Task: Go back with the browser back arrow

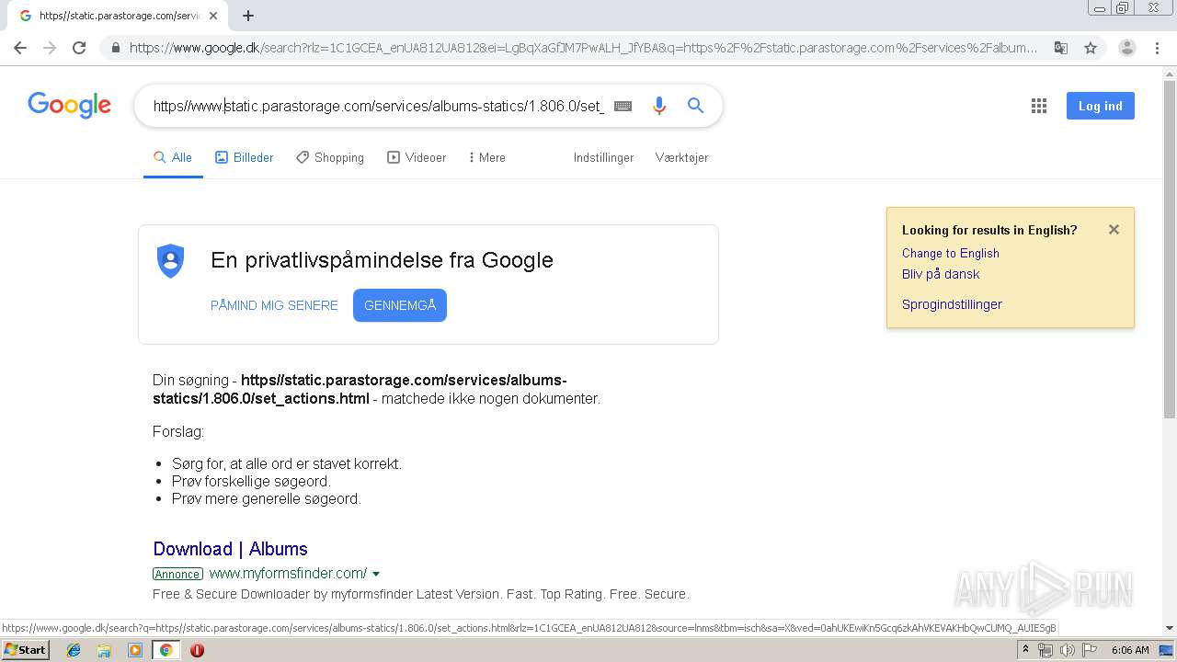Action: [20, 48]
